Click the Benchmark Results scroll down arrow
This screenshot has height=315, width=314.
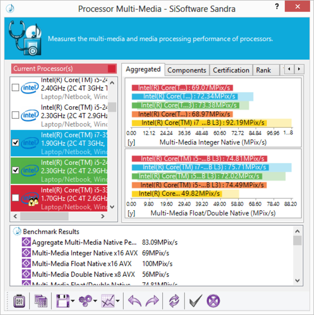pos(297,280)
